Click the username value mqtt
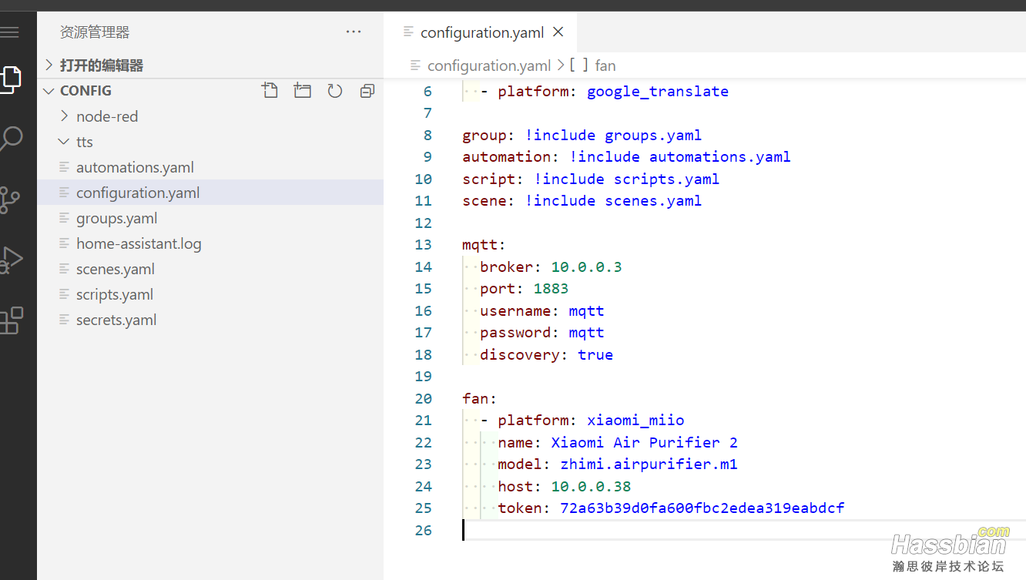This screenshot has width=1026, height=580. pyautogui.click(x=586, y=311)
